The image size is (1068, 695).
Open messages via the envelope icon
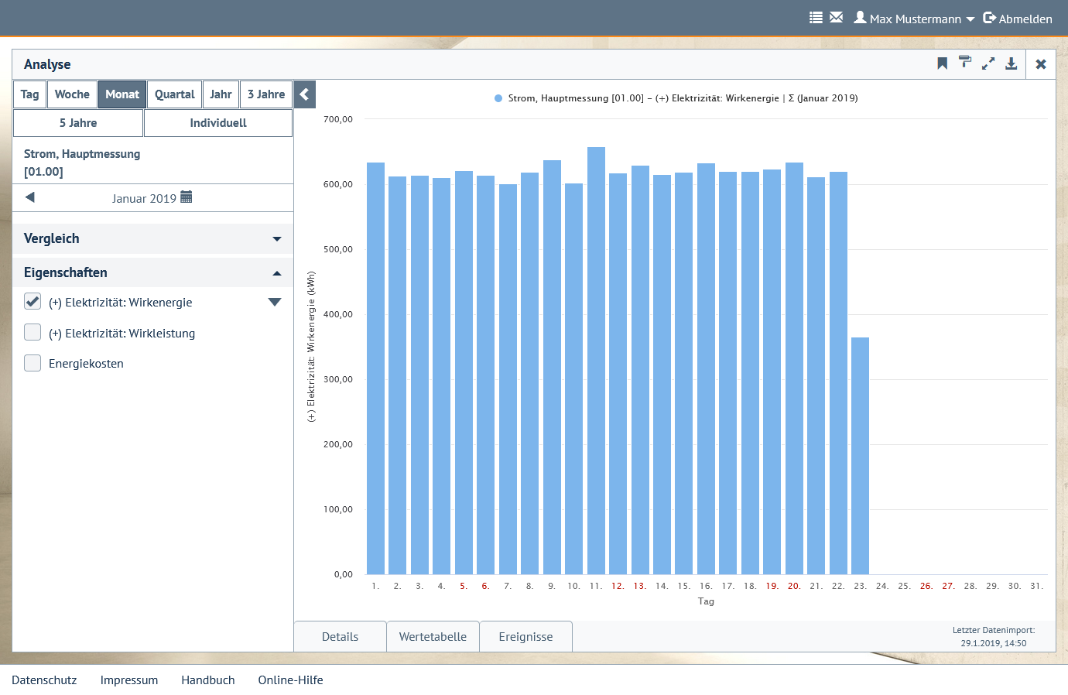click(836, 17)
